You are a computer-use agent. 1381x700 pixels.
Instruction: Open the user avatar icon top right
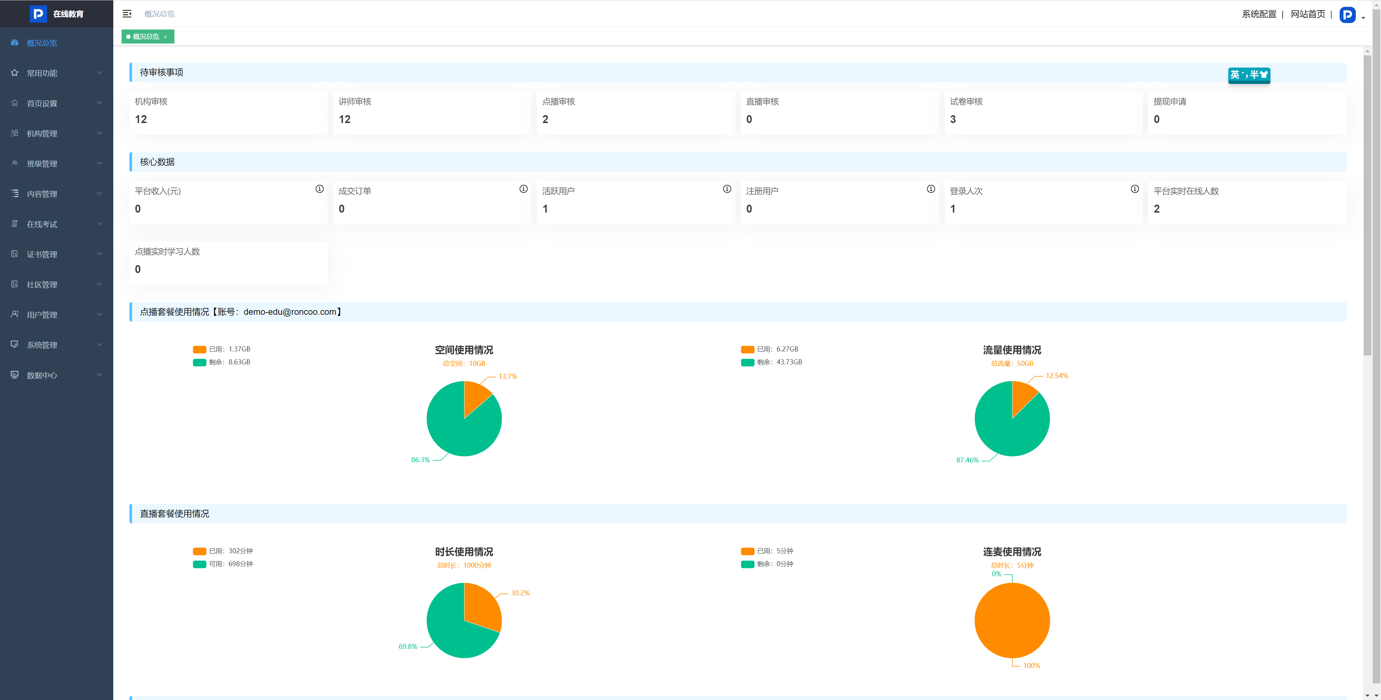pos(1347,14)
